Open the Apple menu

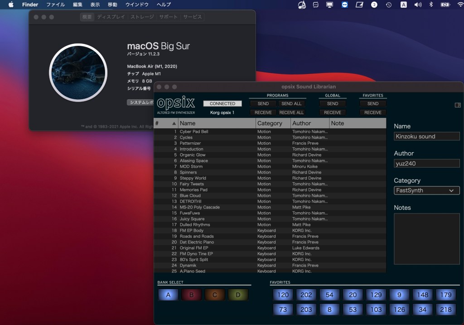tap(11, 5)
